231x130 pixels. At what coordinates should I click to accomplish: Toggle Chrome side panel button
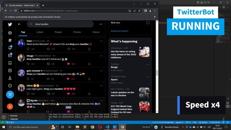click(145, 10)
